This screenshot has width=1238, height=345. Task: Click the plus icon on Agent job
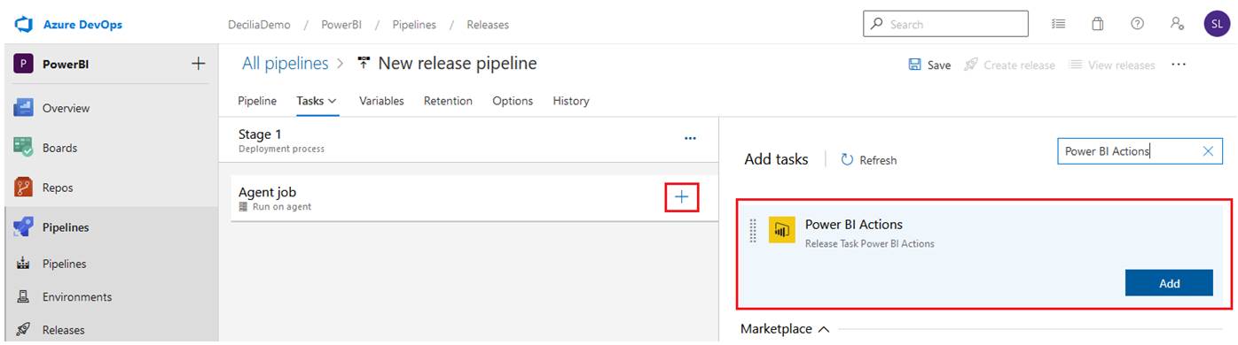pos(681,197)
